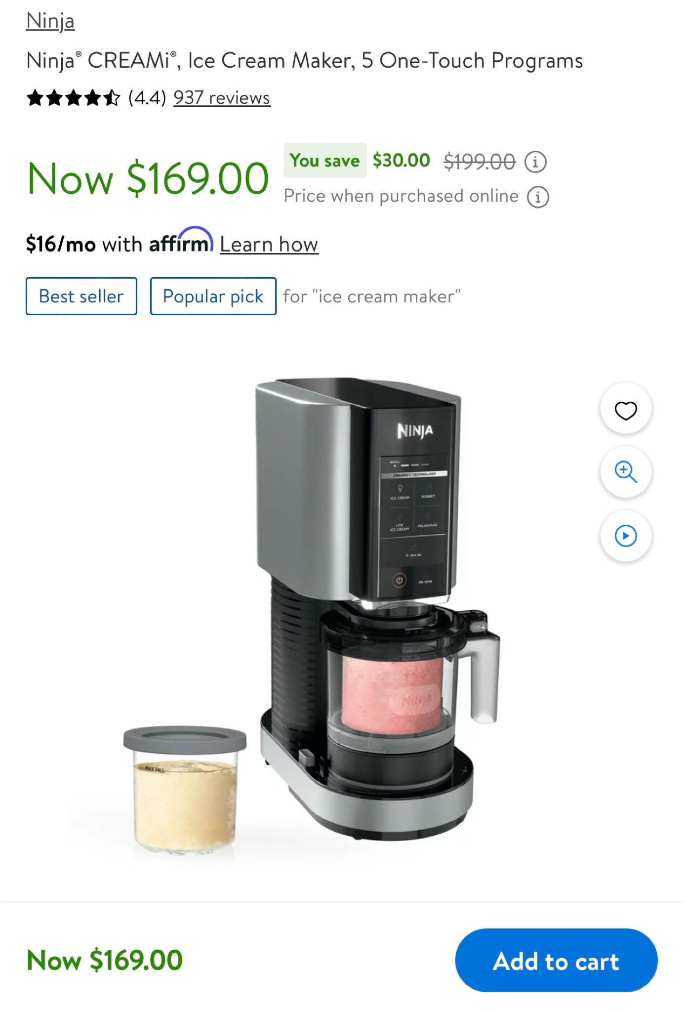Click Learn how Affirm link
This screenshot has width=684, height=1012.
coord(269,244)
